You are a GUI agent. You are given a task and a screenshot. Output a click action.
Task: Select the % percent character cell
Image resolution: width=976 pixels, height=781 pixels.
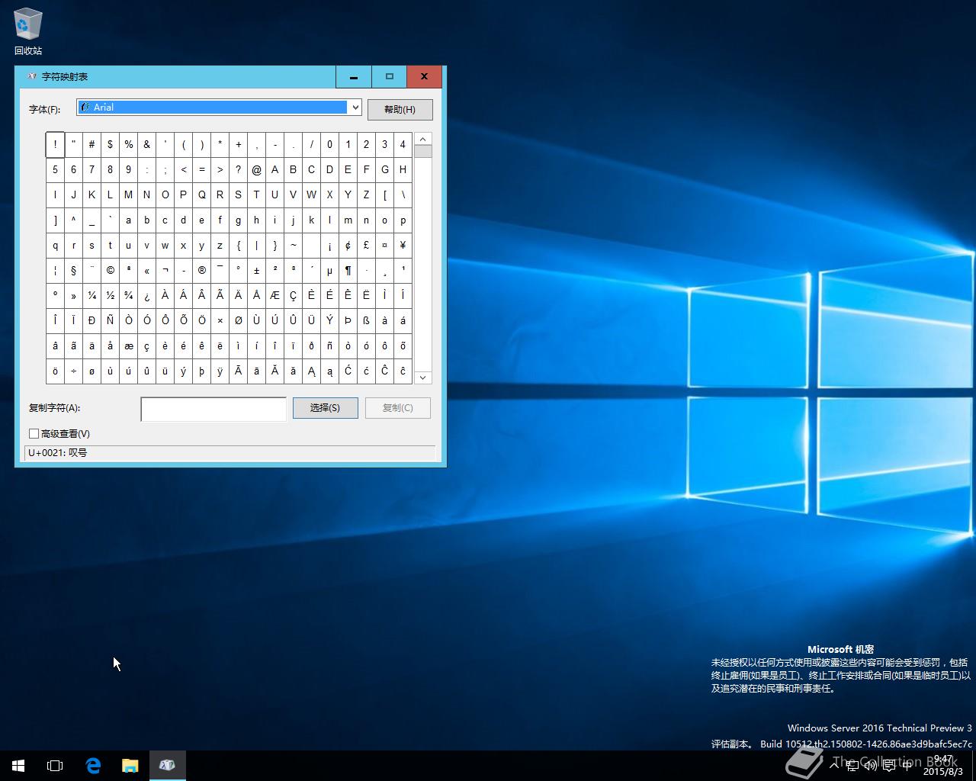(128, 144)
